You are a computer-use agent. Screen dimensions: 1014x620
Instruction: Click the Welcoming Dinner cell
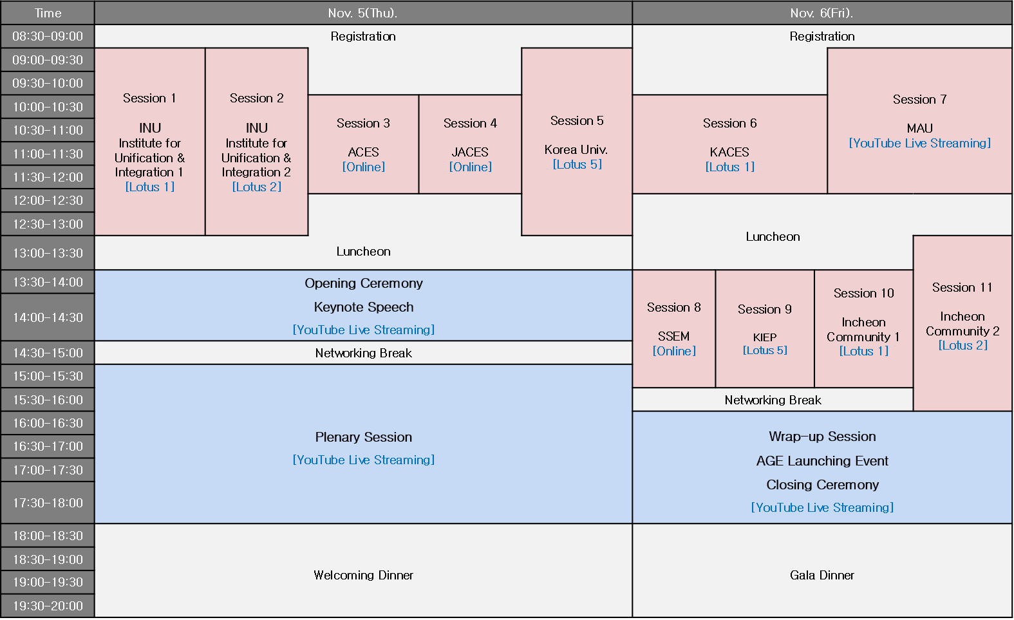click(363, 570)
